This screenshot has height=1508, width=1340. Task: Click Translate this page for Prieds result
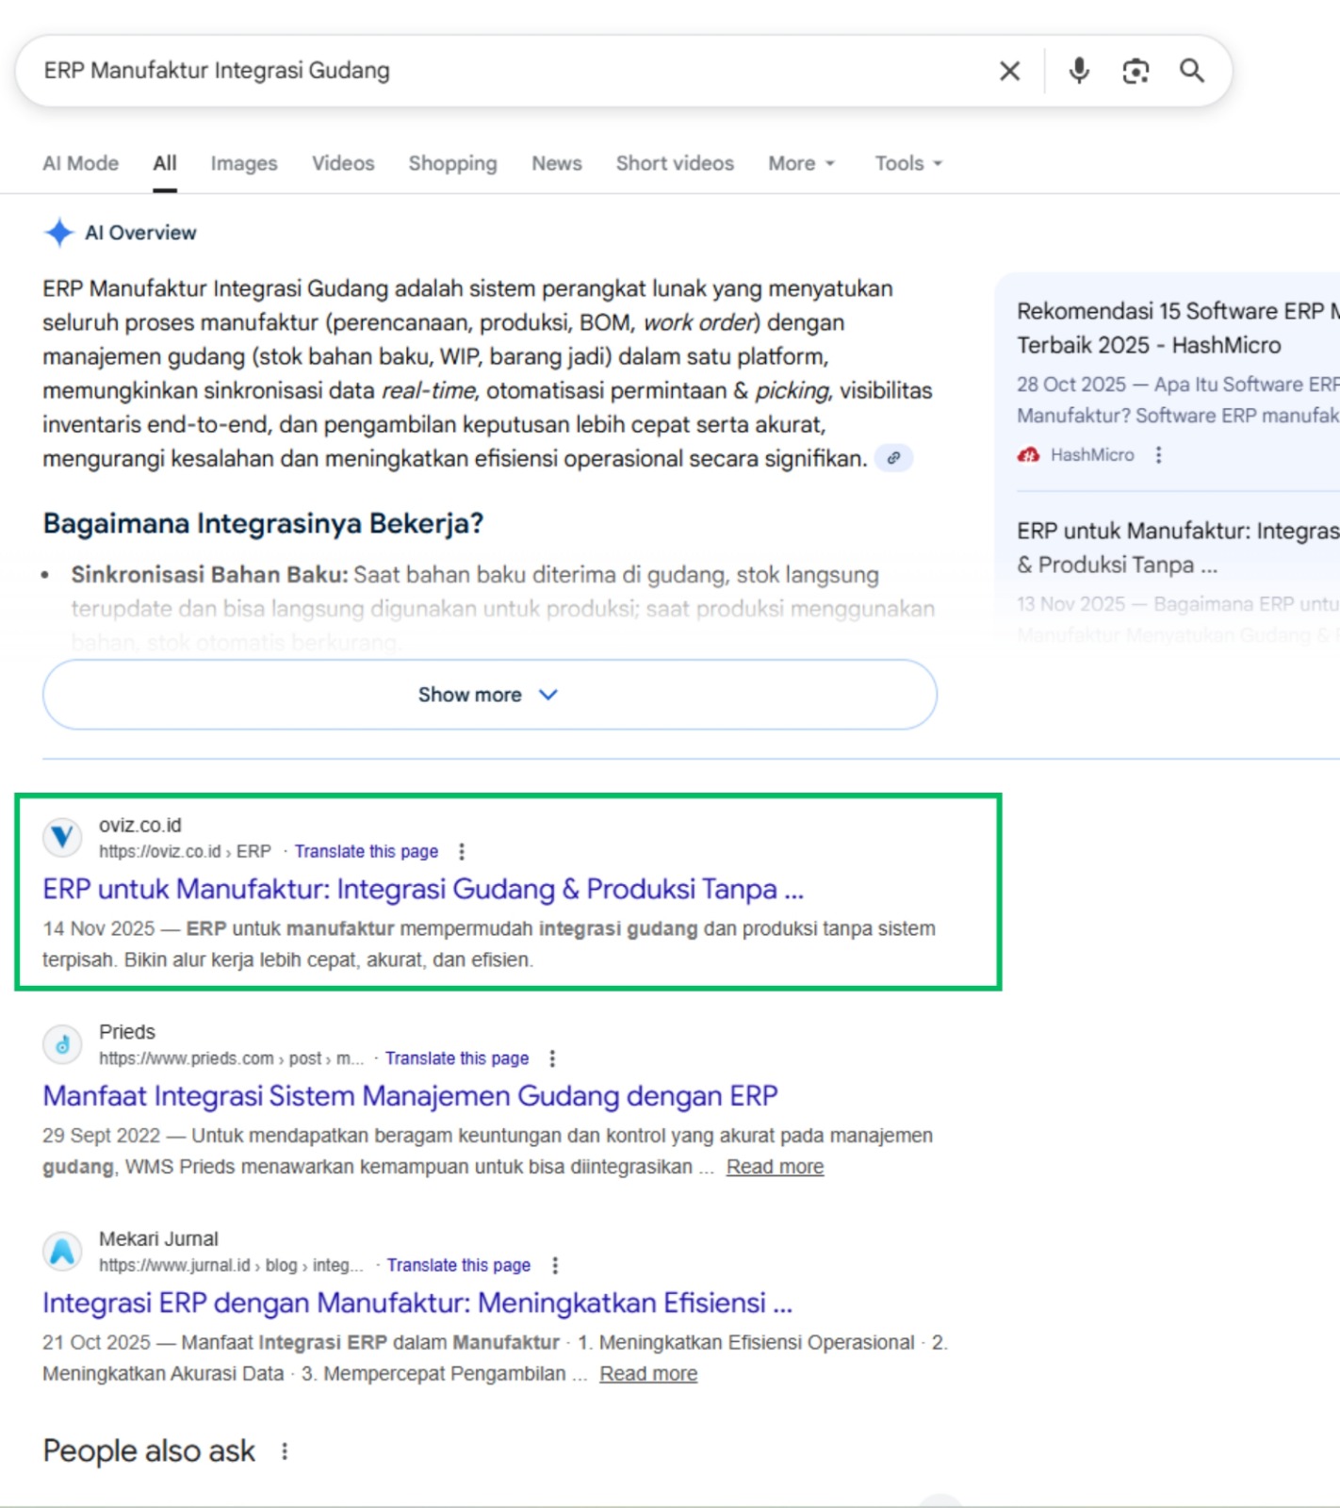point(457,1058)
